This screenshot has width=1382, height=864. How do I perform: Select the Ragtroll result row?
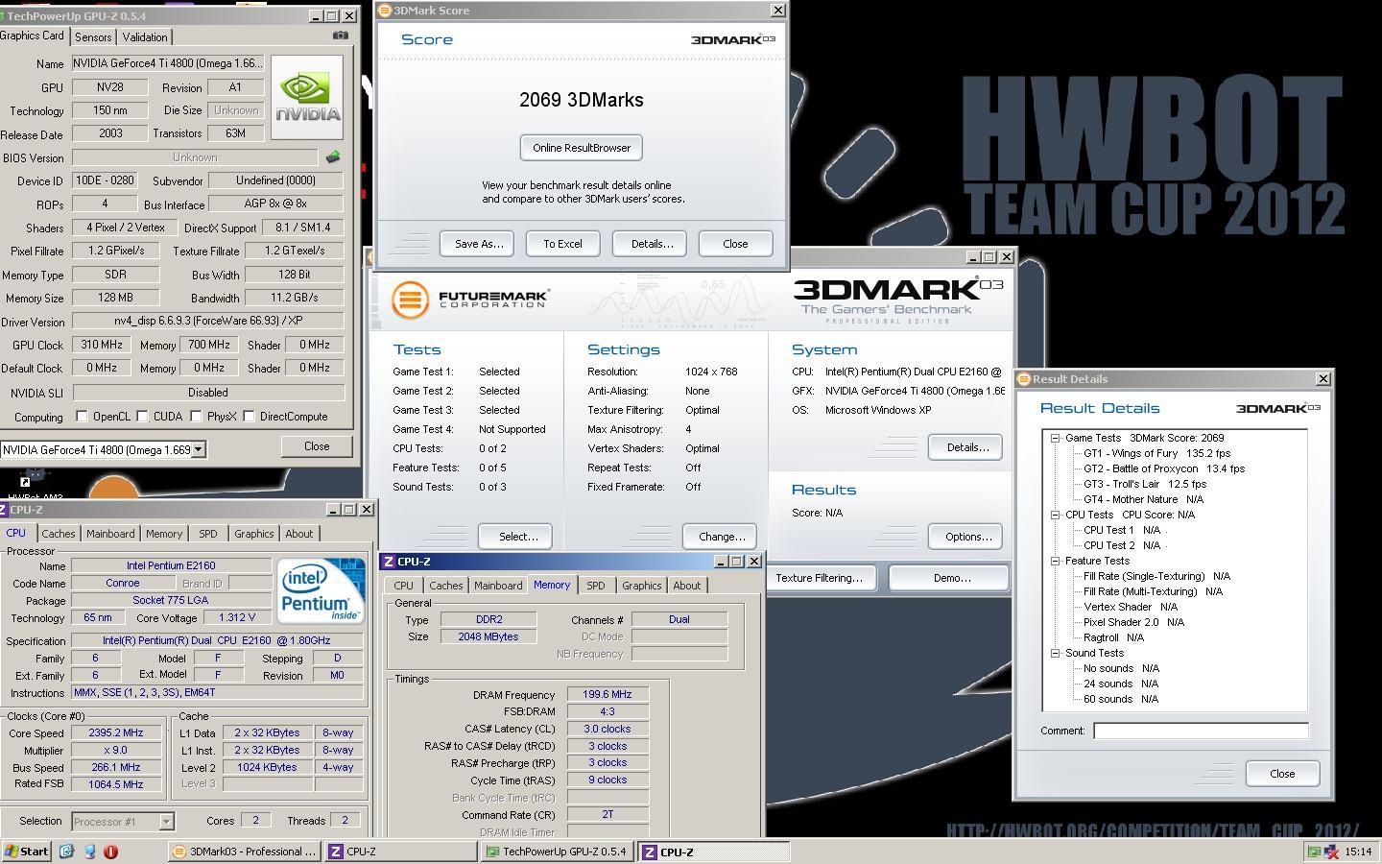pyautogui.click(x=1113, y=637)
